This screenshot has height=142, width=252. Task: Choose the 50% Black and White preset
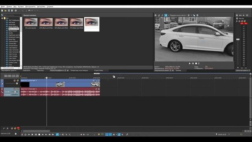point(61,22)
